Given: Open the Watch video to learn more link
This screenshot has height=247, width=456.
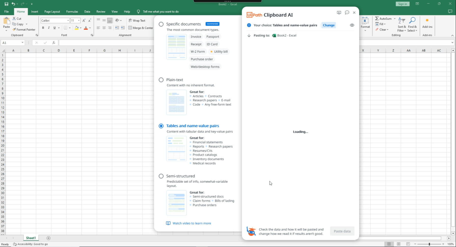Looking at the screenshot, I should coord(191,223).
